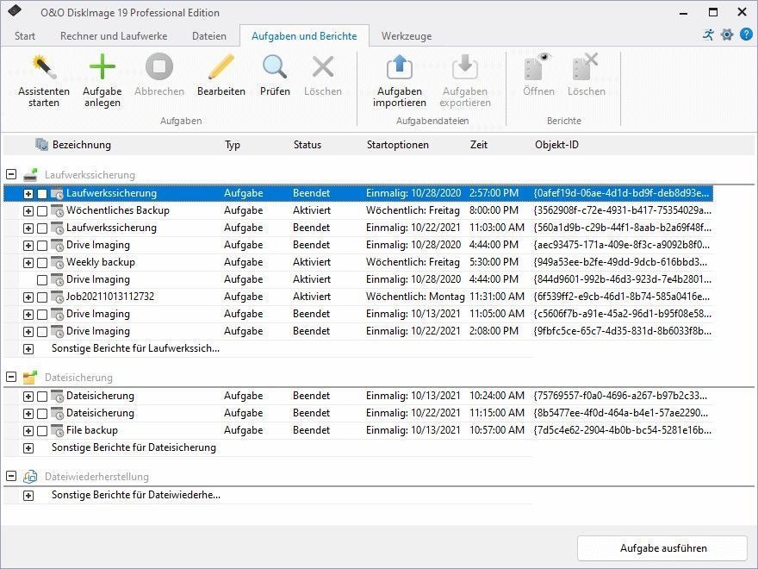Click the O&O DiskImage app logo
The height and width of the screenshot is (569, 758).
(15, 10)
